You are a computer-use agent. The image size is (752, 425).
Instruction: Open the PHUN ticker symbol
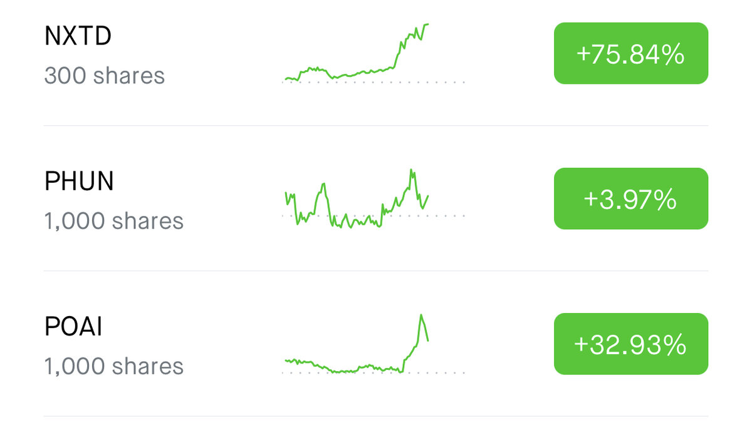(79, 182)
